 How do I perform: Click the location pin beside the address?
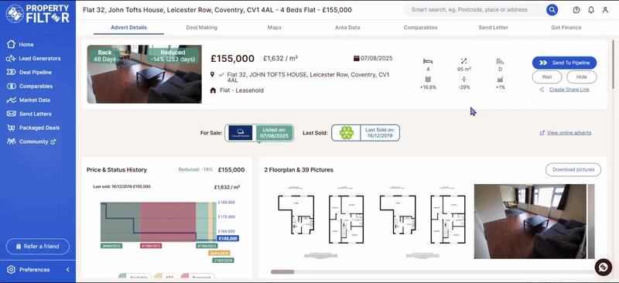point(212,74)
